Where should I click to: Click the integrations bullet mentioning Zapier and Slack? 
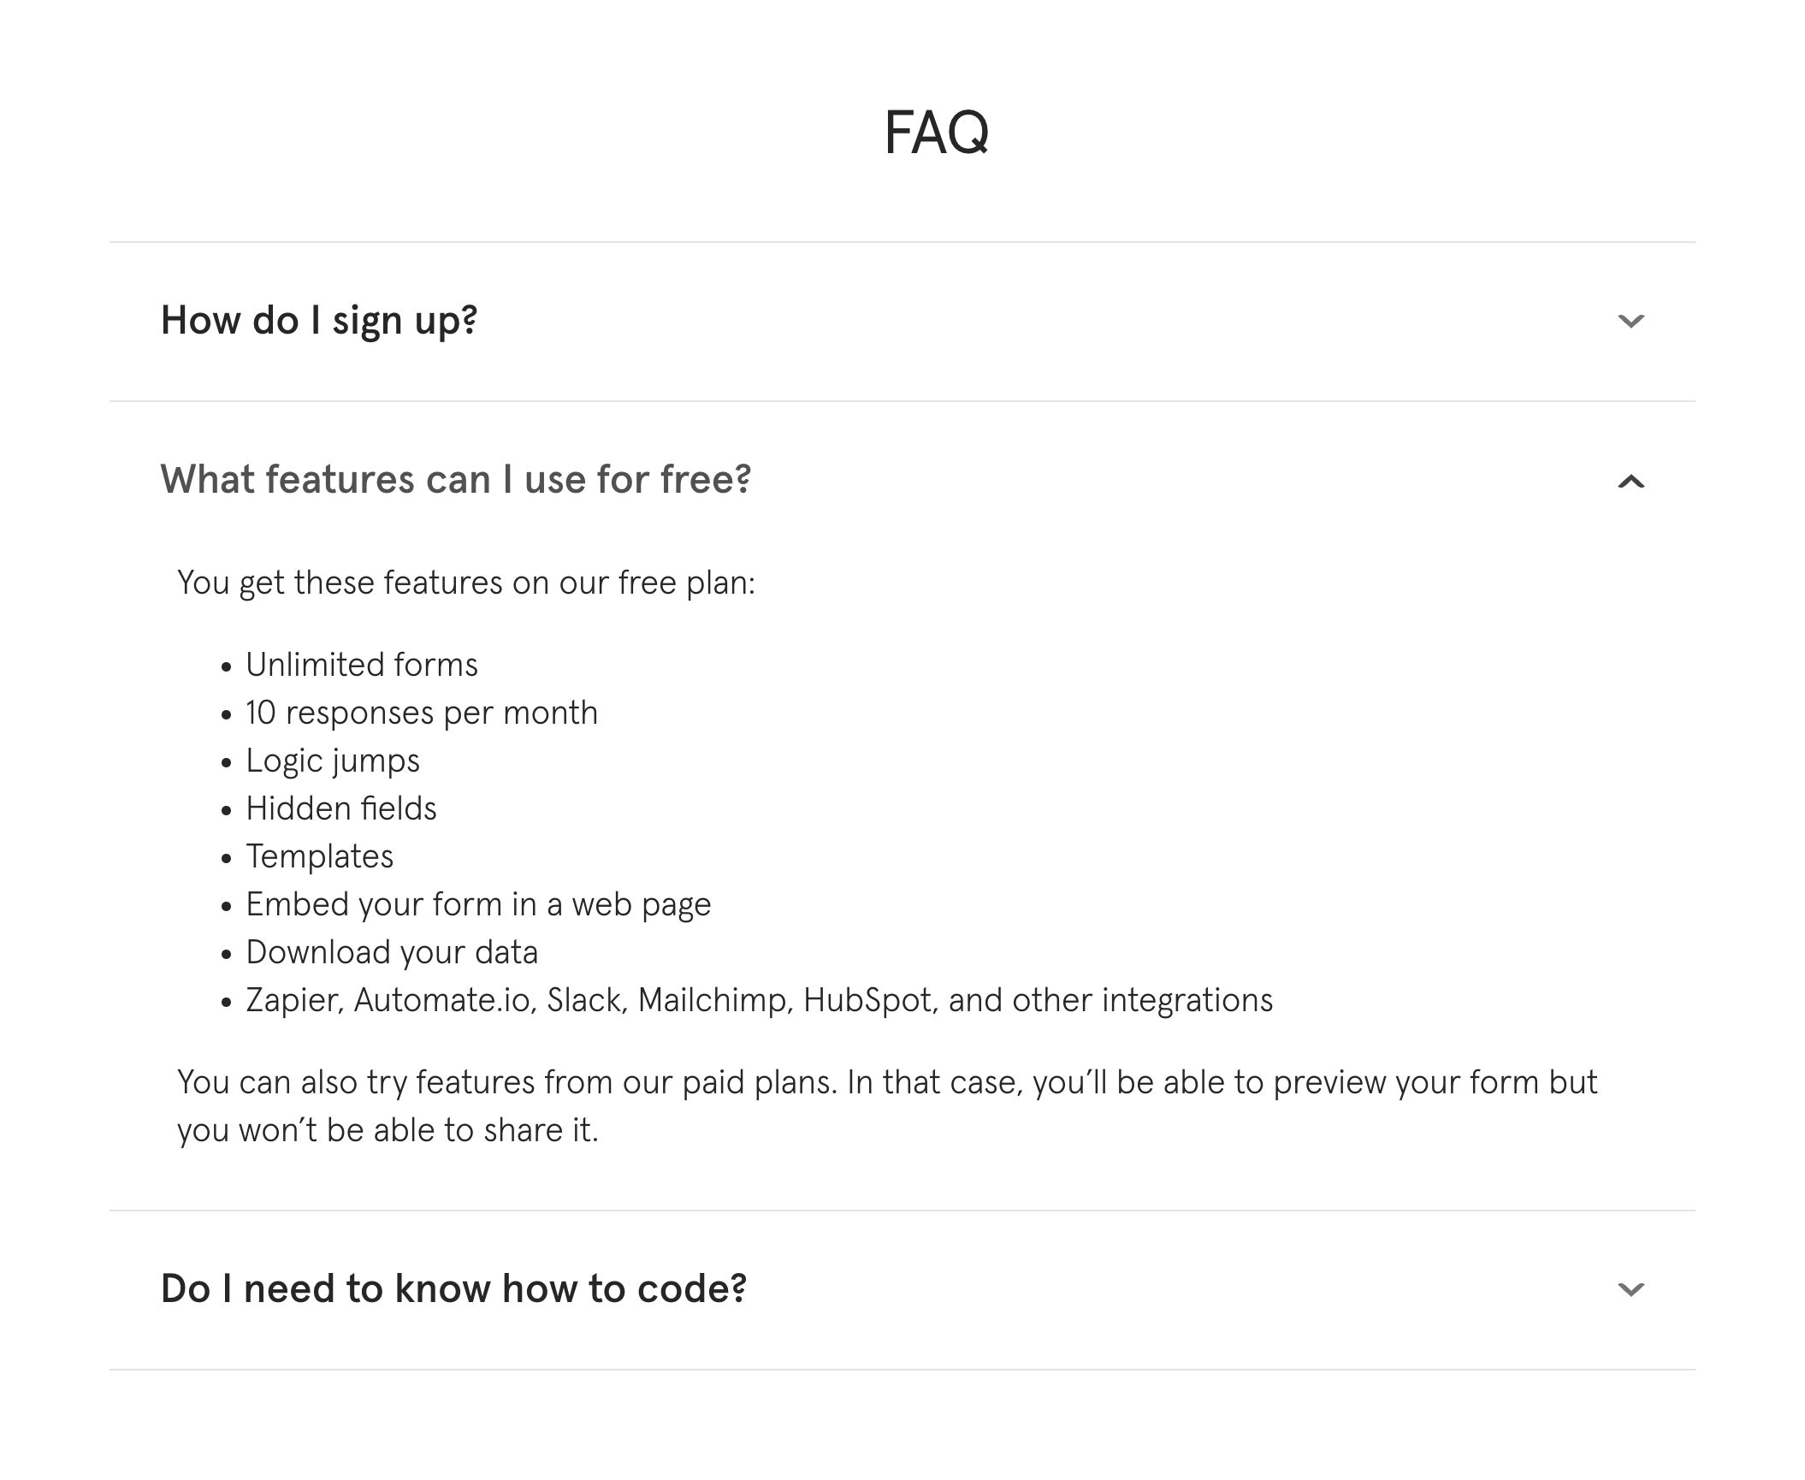click(x=760, y=999)
